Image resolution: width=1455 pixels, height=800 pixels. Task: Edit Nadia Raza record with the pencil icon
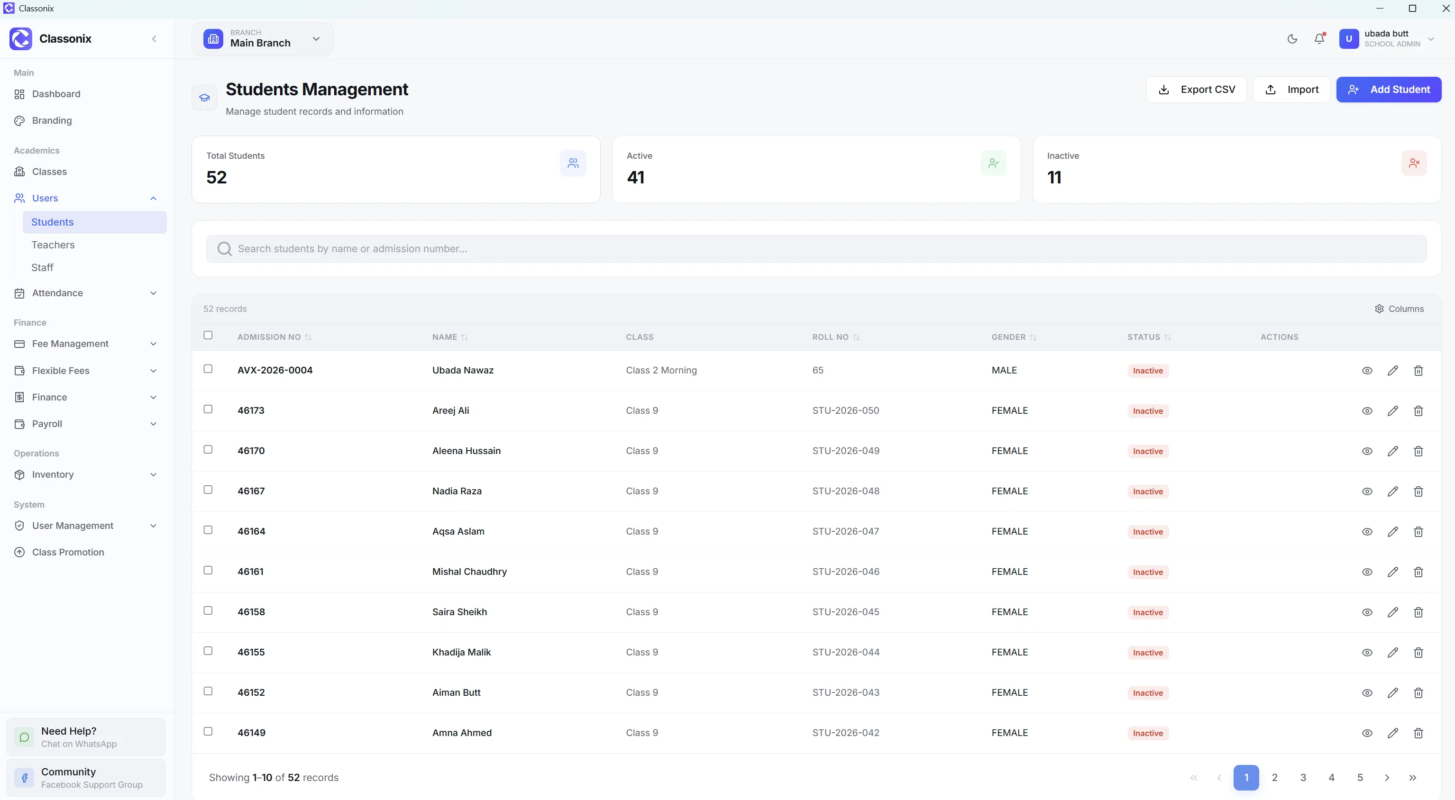point(1393,491)
